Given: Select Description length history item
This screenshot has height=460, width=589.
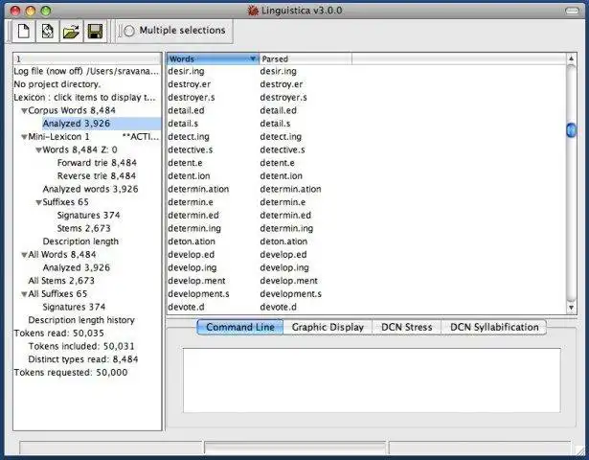Looking at the screenshot, I should pyautogui.click(x=81, y=320).
